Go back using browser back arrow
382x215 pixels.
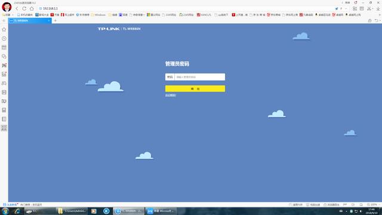pyautogui.click(x=17, y=8)
